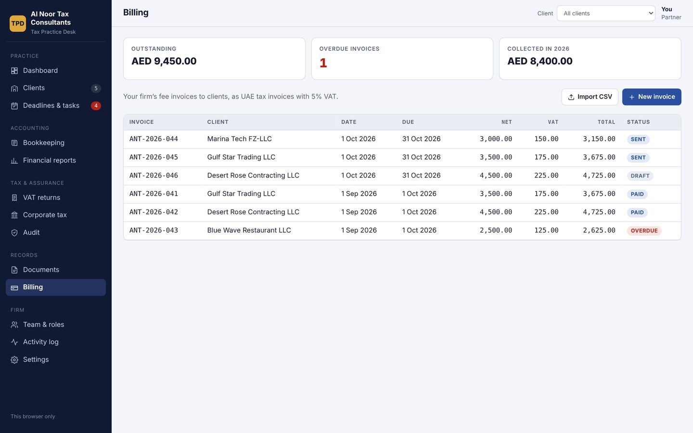This screenshot has height=433, width=693.
Task: Open invoice ANT-2026-045
Action: point(154,157)
